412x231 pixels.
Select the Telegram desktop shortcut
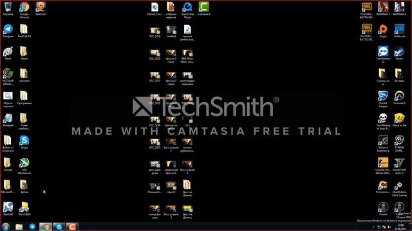(8, 31)
